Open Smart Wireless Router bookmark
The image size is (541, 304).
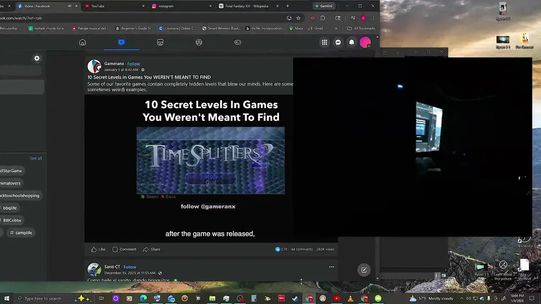click(221, 28)
